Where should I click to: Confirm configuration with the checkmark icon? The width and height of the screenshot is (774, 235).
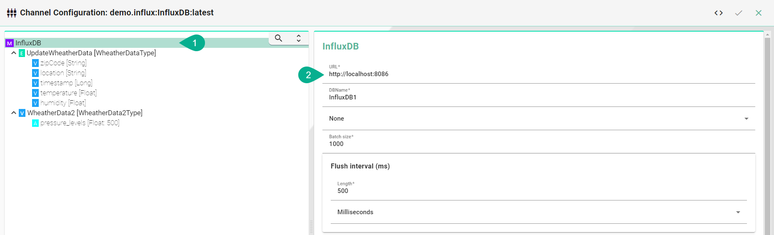tap(738, 13)
